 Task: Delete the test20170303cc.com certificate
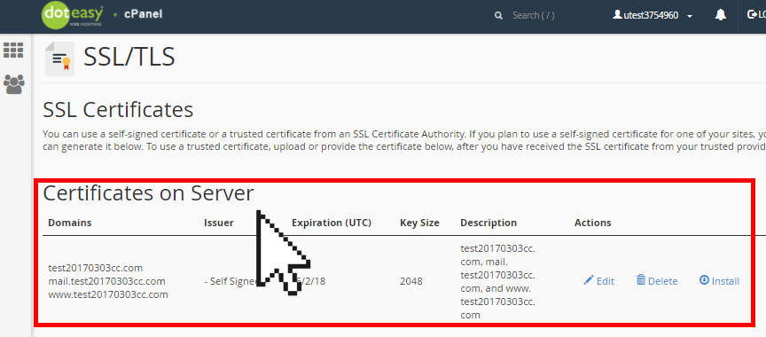pyautogui.click(x=657, y=281)
